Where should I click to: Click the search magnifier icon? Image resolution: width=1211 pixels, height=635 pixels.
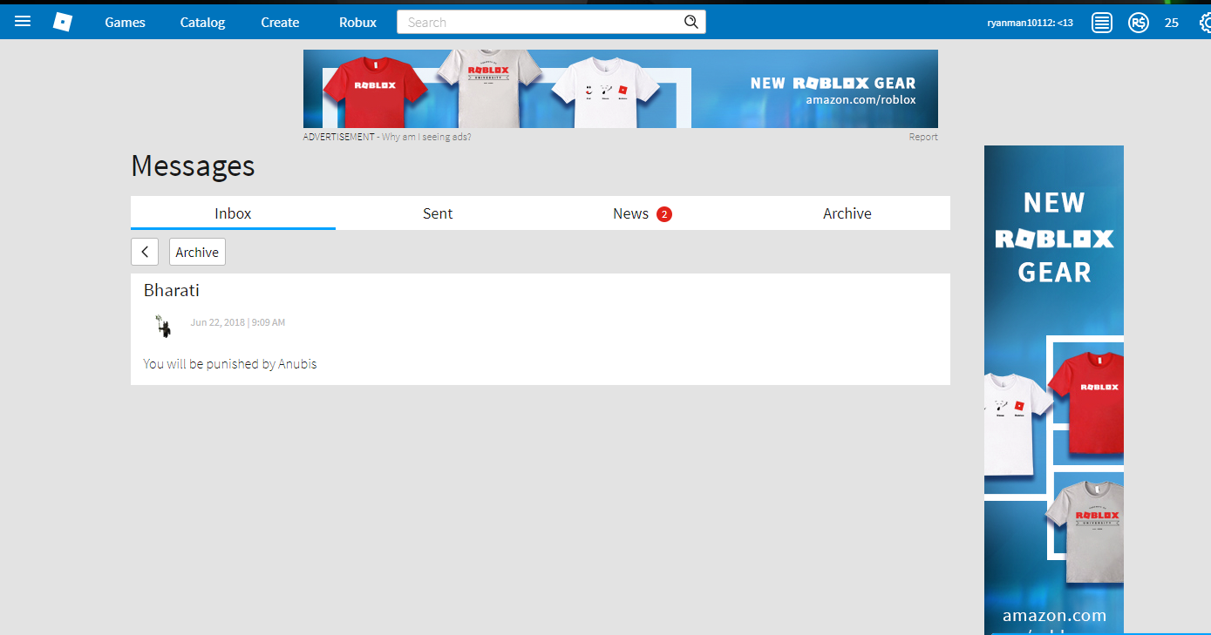point(691,22)
